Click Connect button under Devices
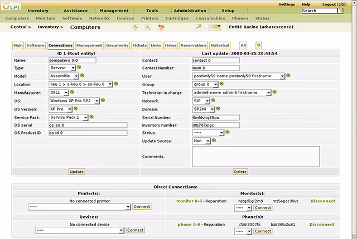Viewport: 357px width, 239px height. 135,230
